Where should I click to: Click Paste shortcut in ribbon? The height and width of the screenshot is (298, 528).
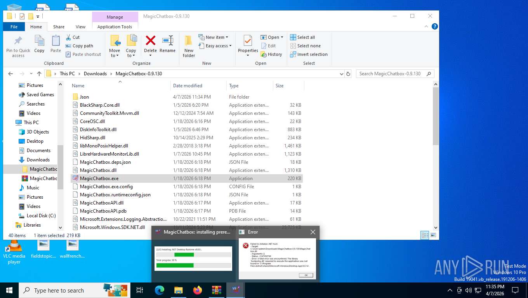tap(83, 54)
